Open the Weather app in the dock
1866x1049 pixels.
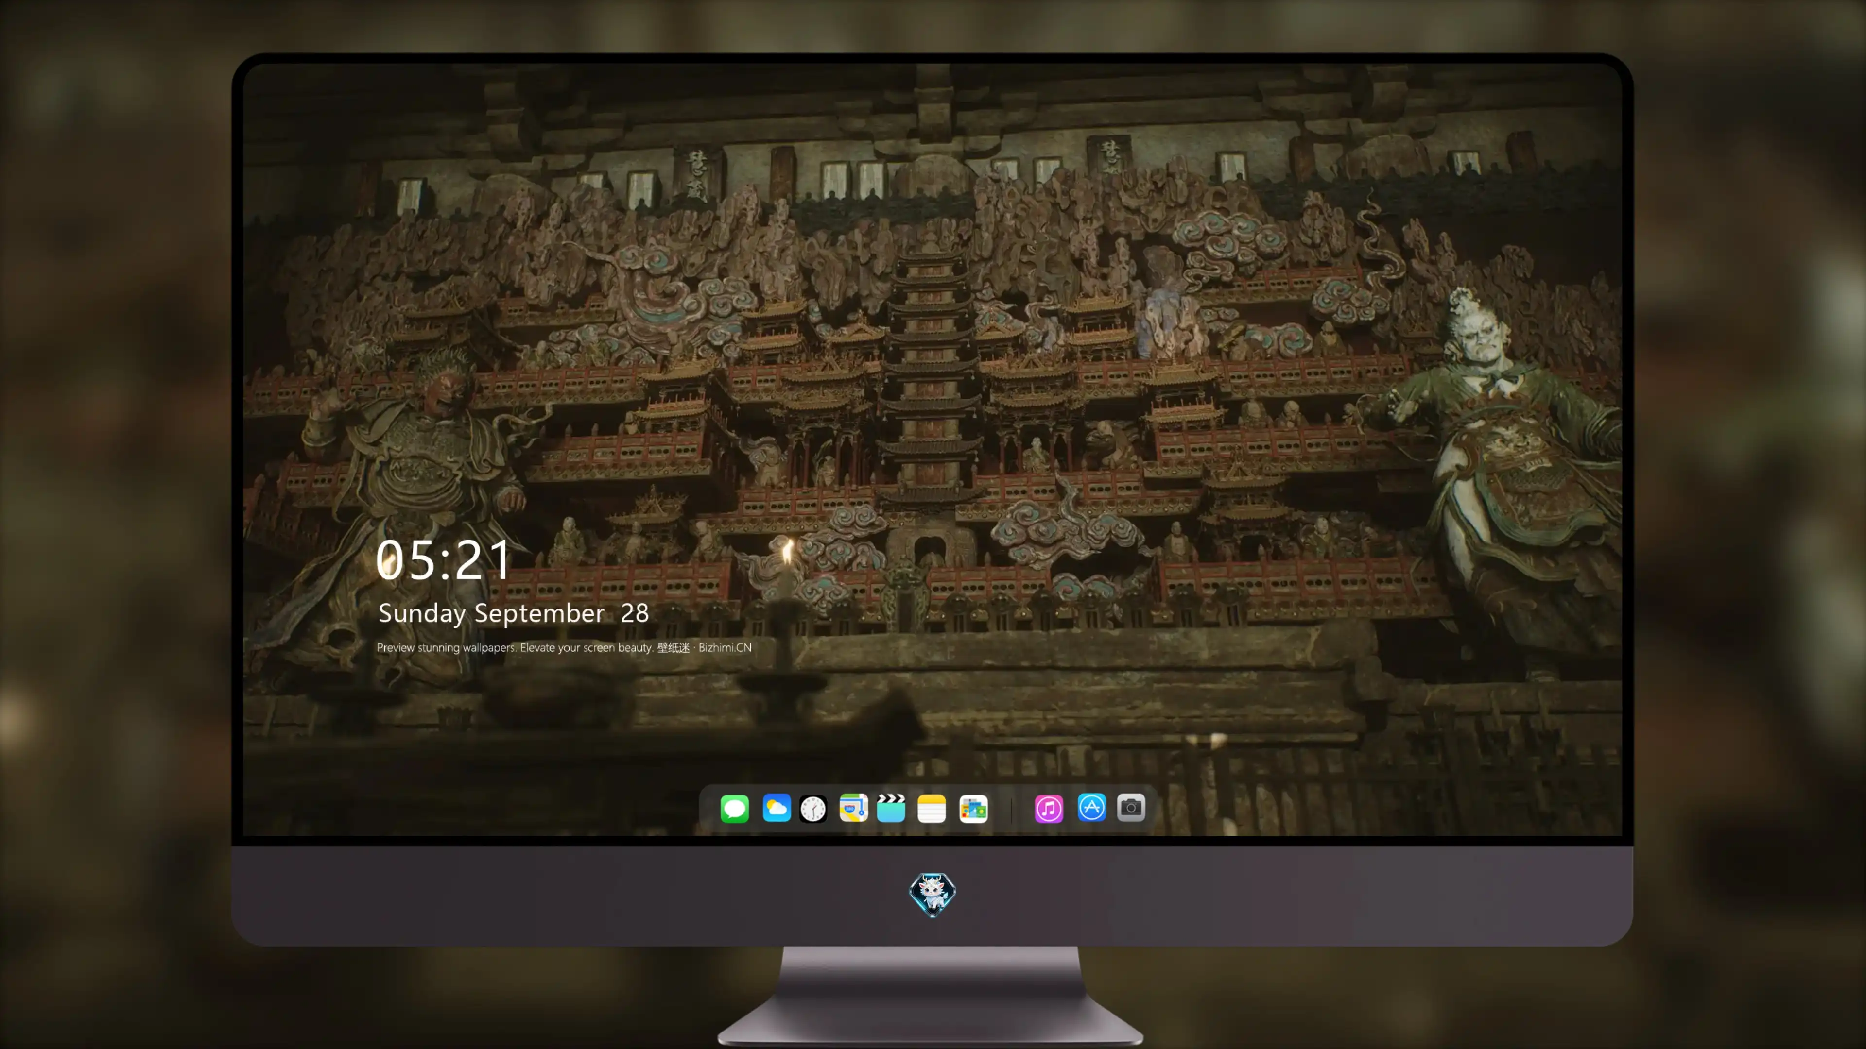777,808
